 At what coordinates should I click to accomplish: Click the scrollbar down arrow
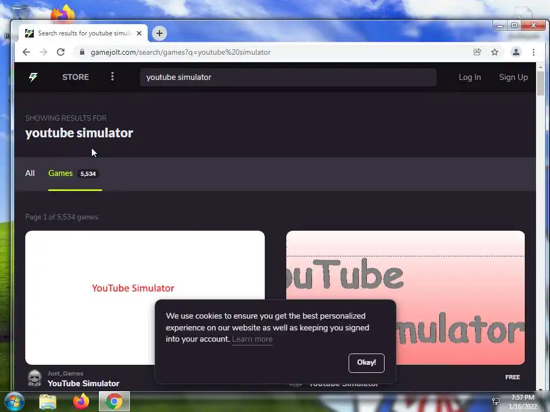[x=540, y=389]
